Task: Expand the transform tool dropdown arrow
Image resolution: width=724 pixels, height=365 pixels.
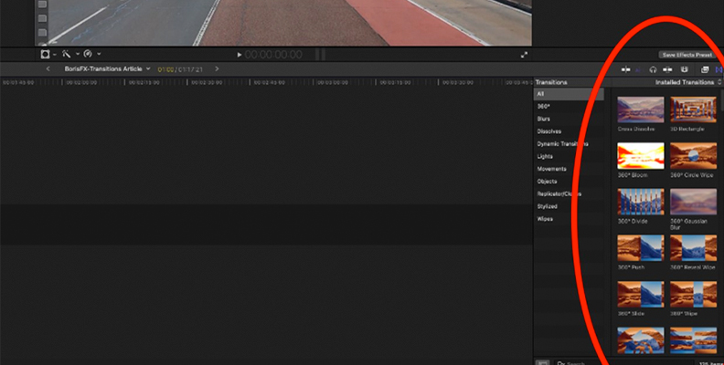Action: click(x=55, y=55)
